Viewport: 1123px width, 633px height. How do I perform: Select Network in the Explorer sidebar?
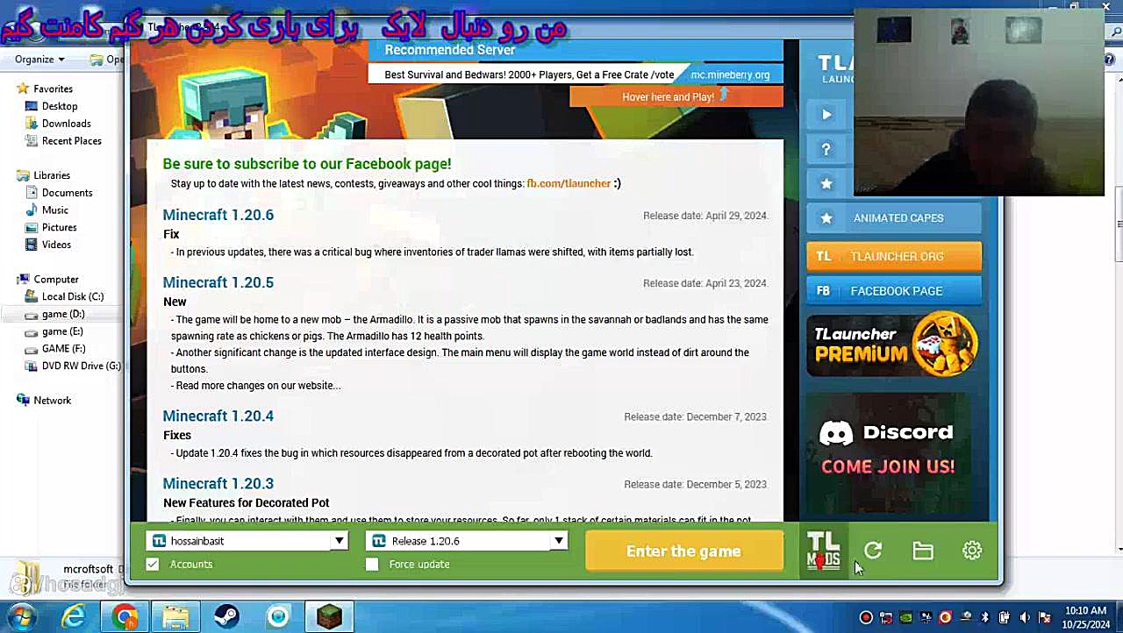click(52, 401)
